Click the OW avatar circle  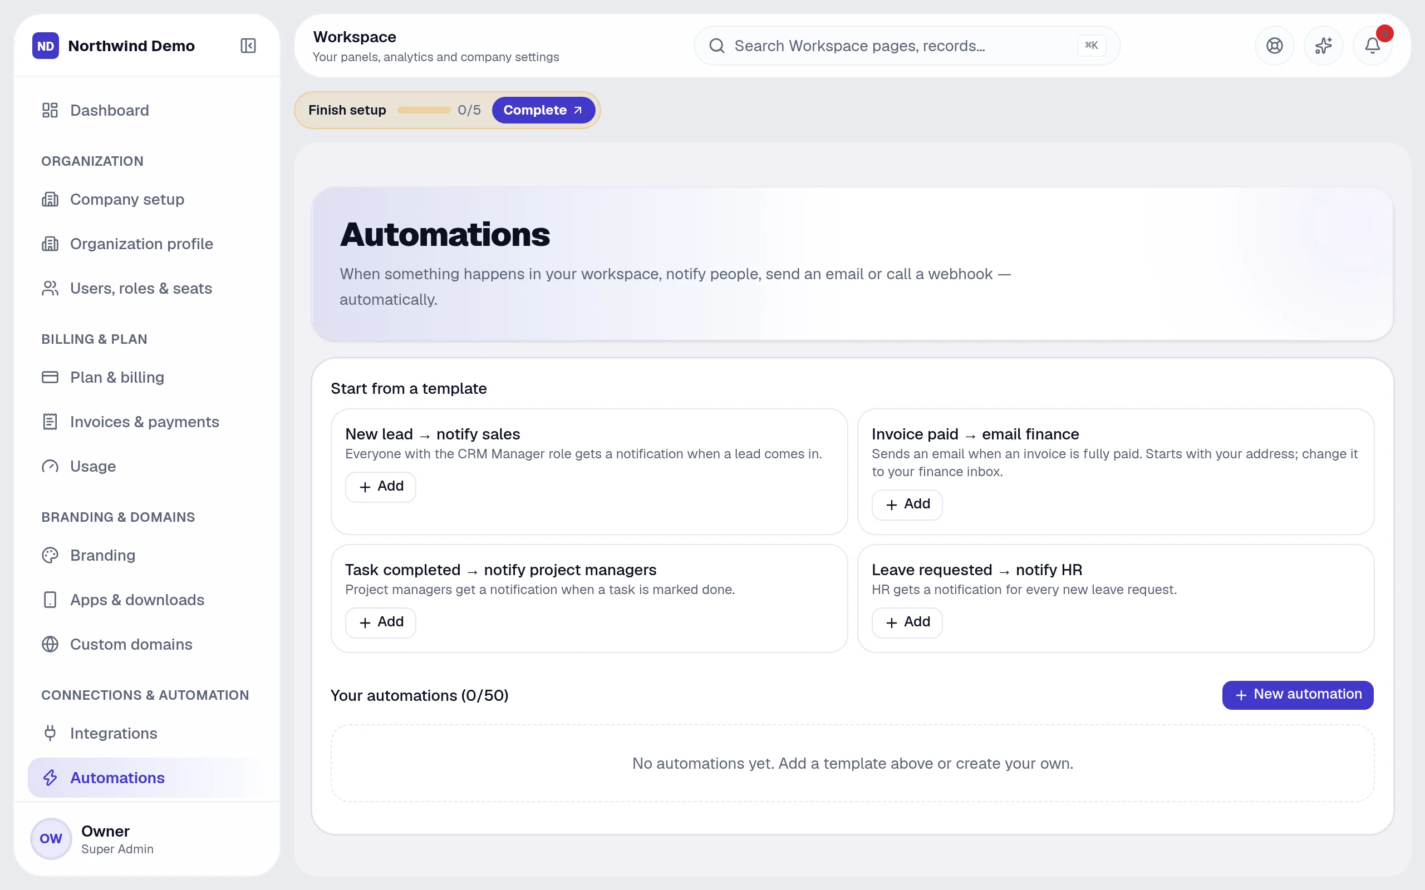[51, 839]
